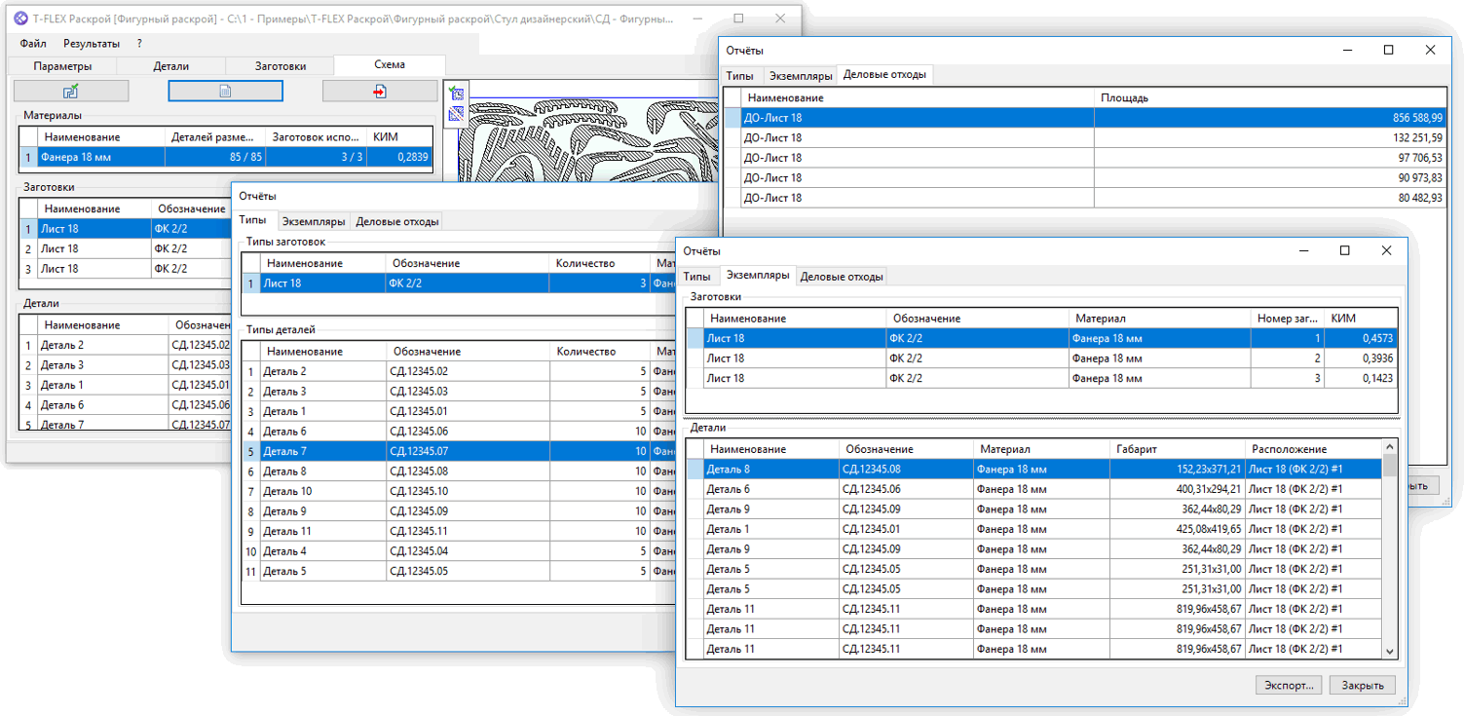Open the Файл menu
This screenshot has height=716, width=1464.
pos(33,44)
